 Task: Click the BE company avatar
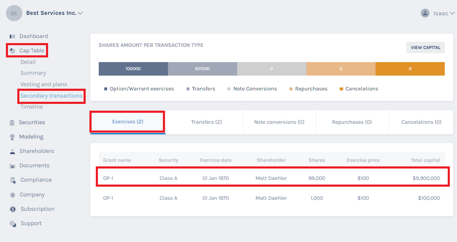coord(14,13)
